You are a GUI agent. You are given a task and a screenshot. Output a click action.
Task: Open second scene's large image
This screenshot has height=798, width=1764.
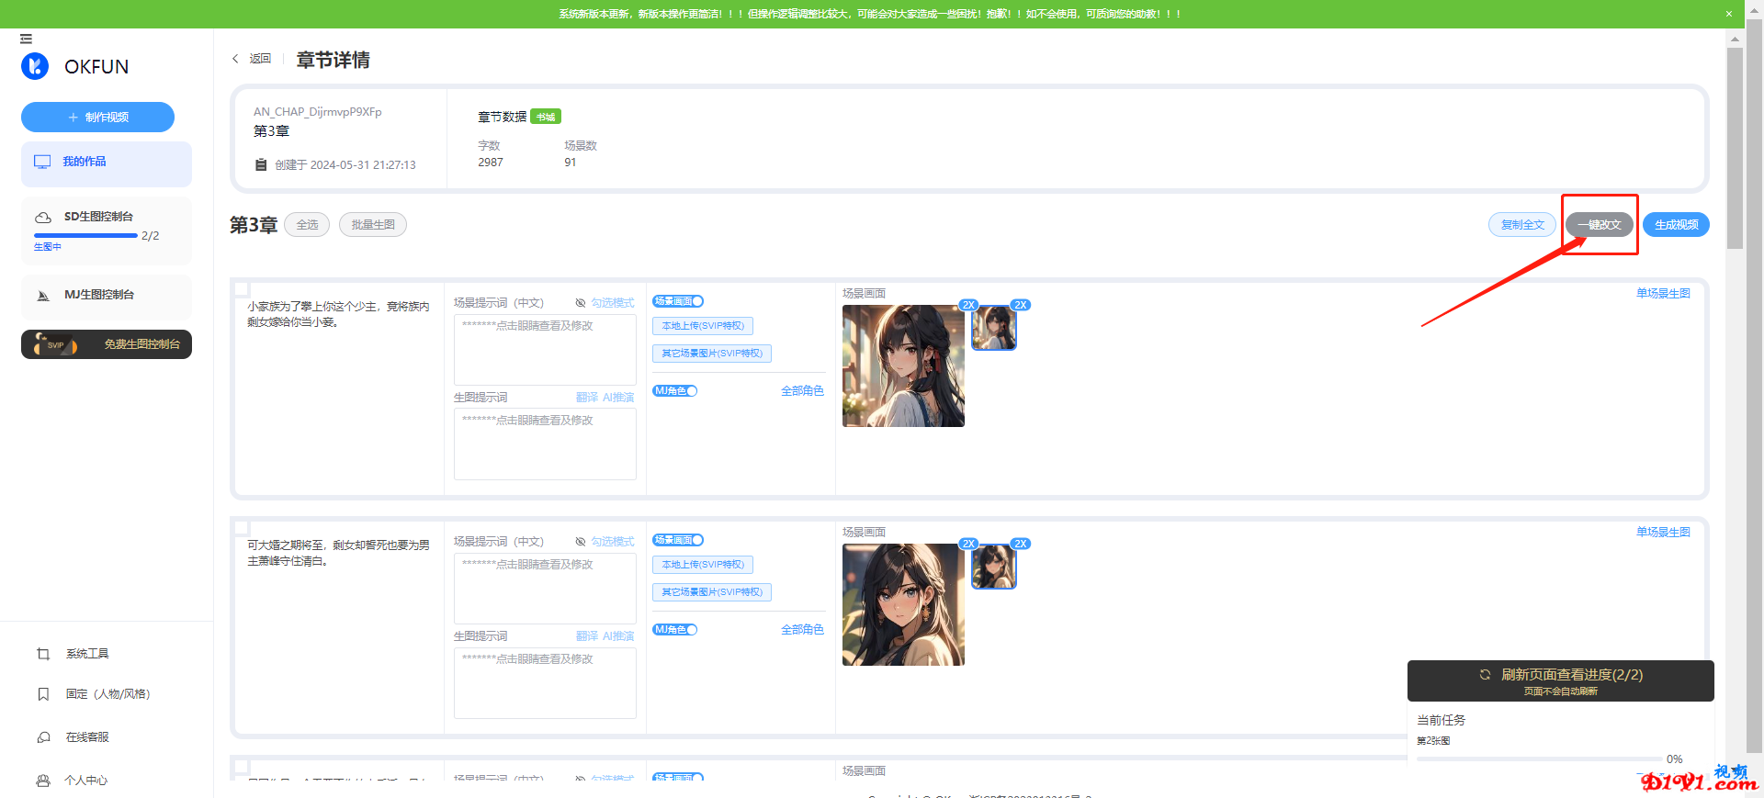pyautogui.click(x=903, y=605)
